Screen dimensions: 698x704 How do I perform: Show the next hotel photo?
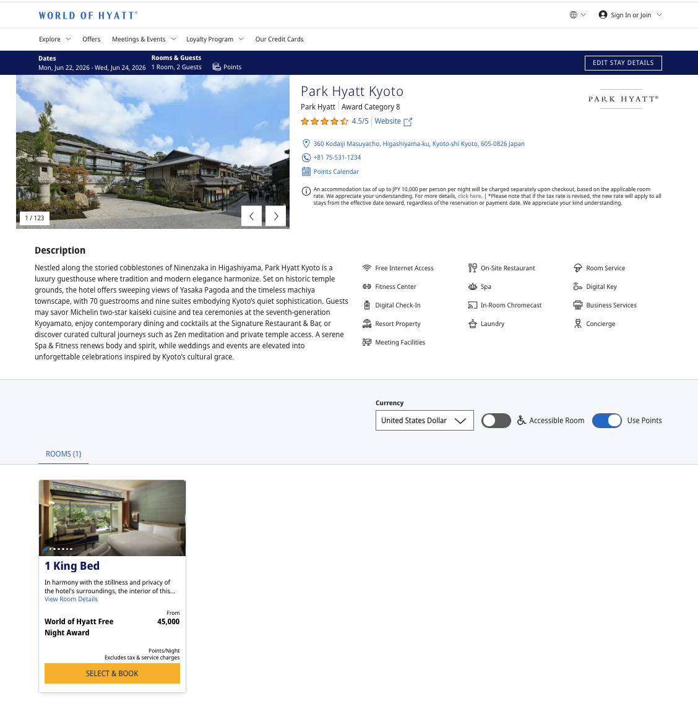[276, 217]
